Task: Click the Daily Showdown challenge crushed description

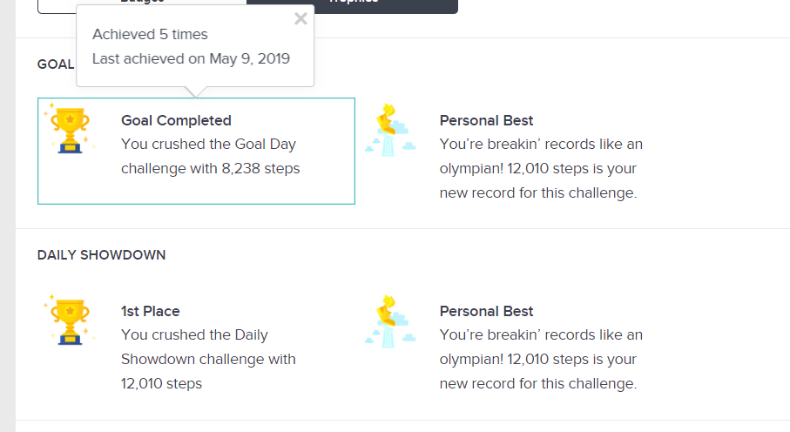Action: point(208,359)
